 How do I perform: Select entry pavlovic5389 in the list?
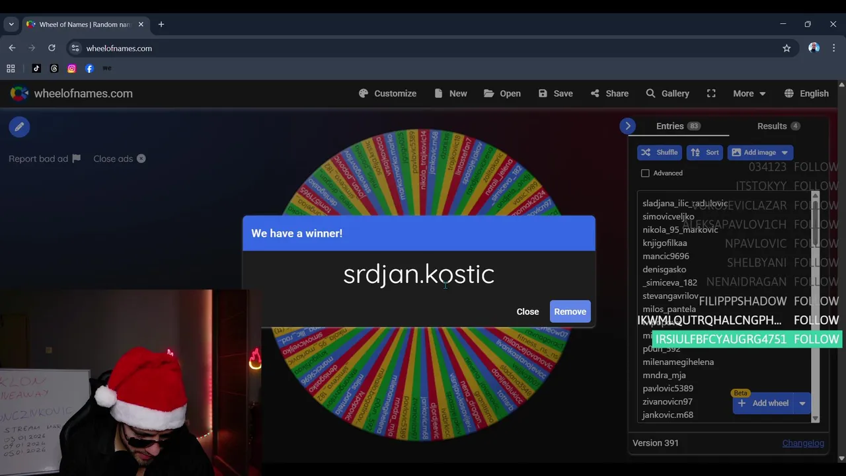click(668, 388)
